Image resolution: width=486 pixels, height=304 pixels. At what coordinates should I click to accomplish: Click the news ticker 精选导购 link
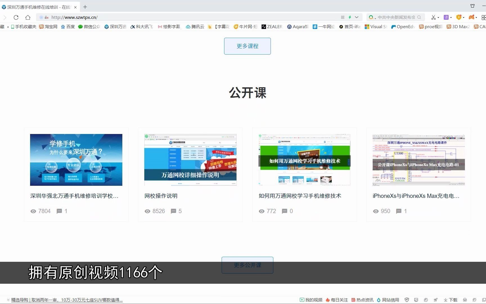tap(67, 300)
